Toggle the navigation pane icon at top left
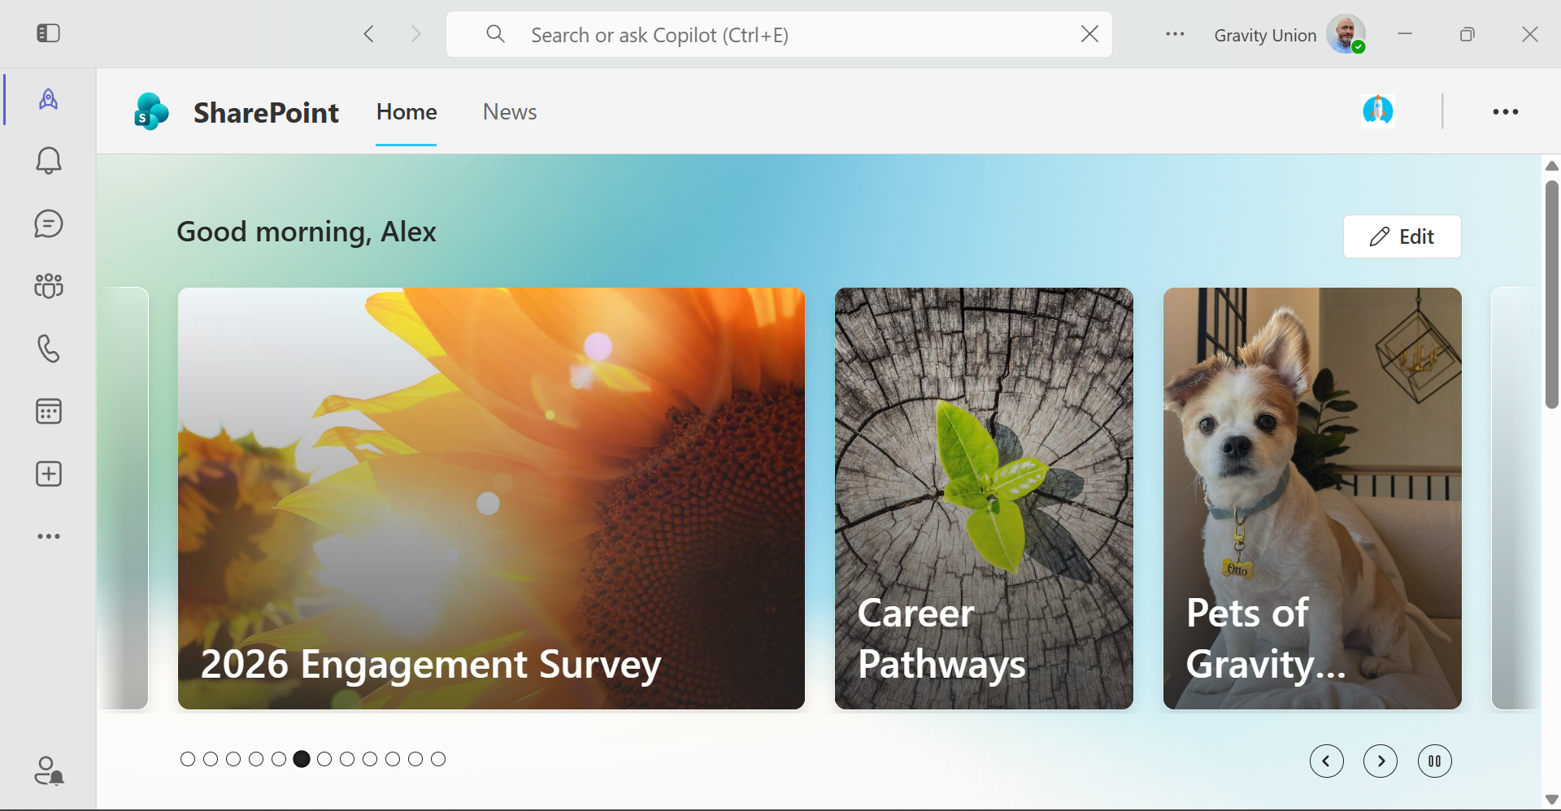The height and width of the screenshot is (811, 1561). [x=49, y=33]
